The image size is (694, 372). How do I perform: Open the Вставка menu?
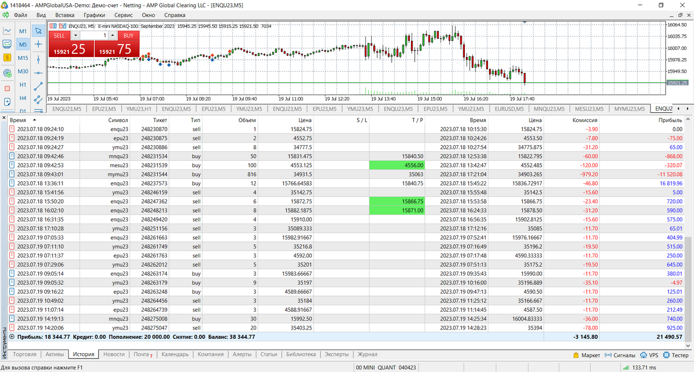(x=65, y=15)
